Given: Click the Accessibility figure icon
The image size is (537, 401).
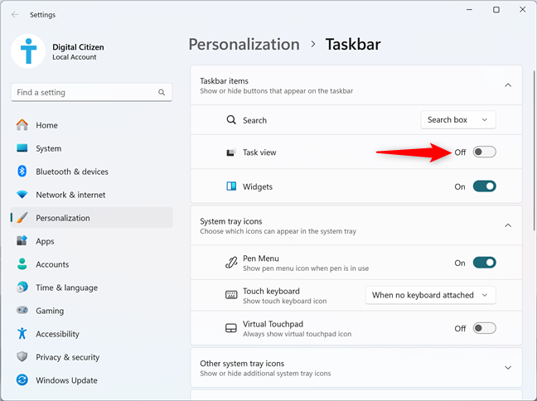Looking at the screenshot, I should pyautogui.click(x=22, y=334).
